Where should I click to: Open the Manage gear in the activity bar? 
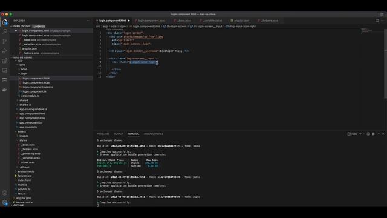[4, 203]
